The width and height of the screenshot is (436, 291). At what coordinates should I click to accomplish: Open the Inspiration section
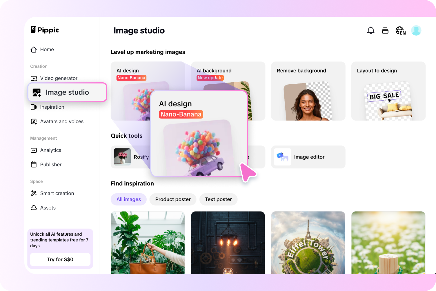point(48,107)
